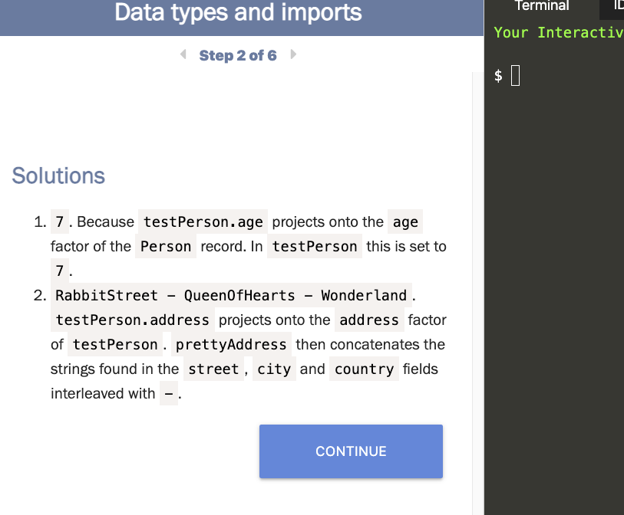Screen dimensions: 624x515
Task: Click the 'street' code word
Action: (x=213, y=369)
